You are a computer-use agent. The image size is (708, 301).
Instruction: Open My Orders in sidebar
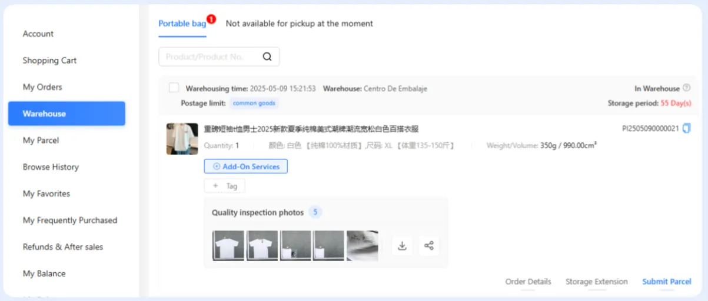pos(42,87)
